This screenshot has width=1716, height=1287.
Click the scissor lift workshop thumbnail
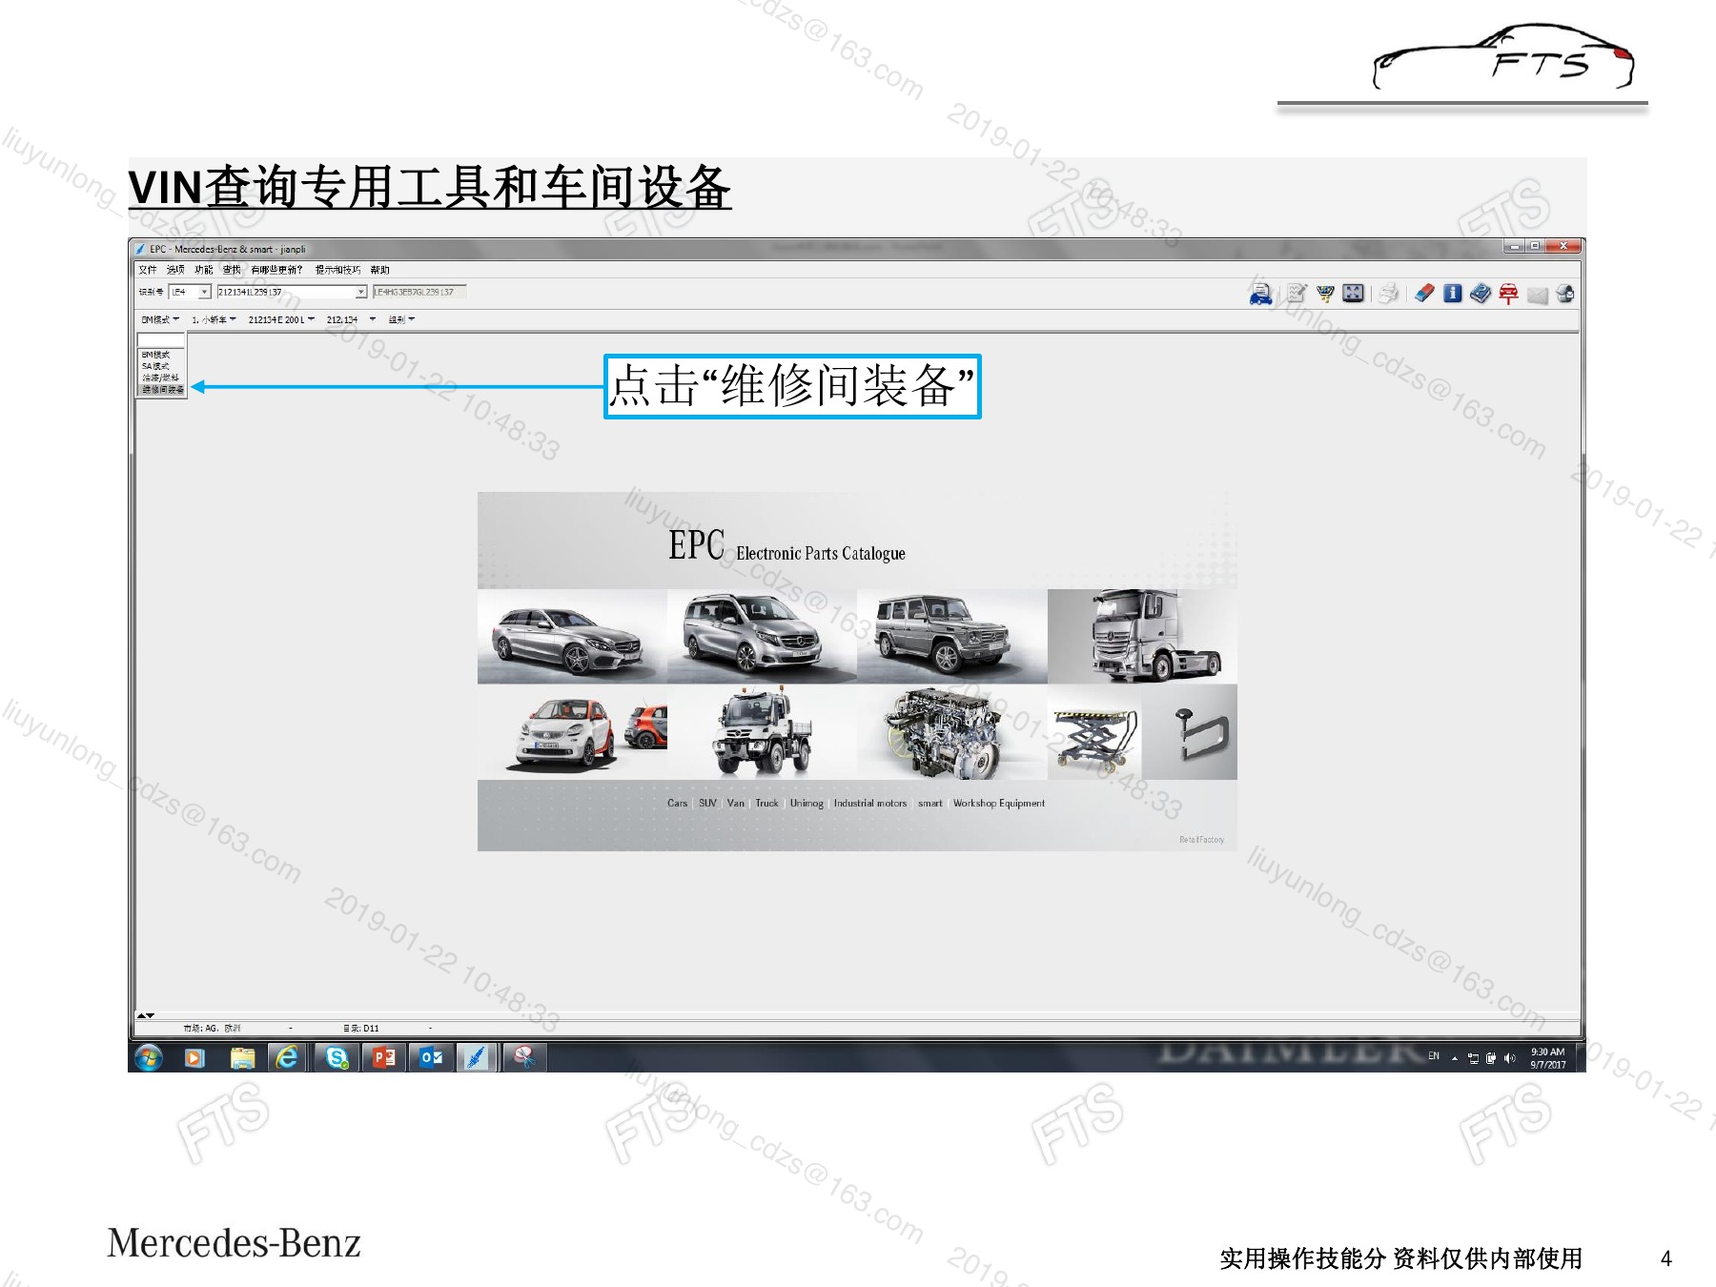[1094, 731]
